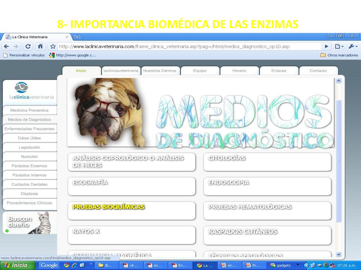Open Nutrición in the sidebar

[x=30, y=156]
